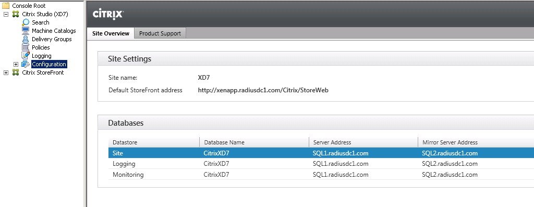The height and width of the screenshot is (207, 534).
Task: Click the Machine Catalogs monitor icon
Action: [x=26, y=31]
